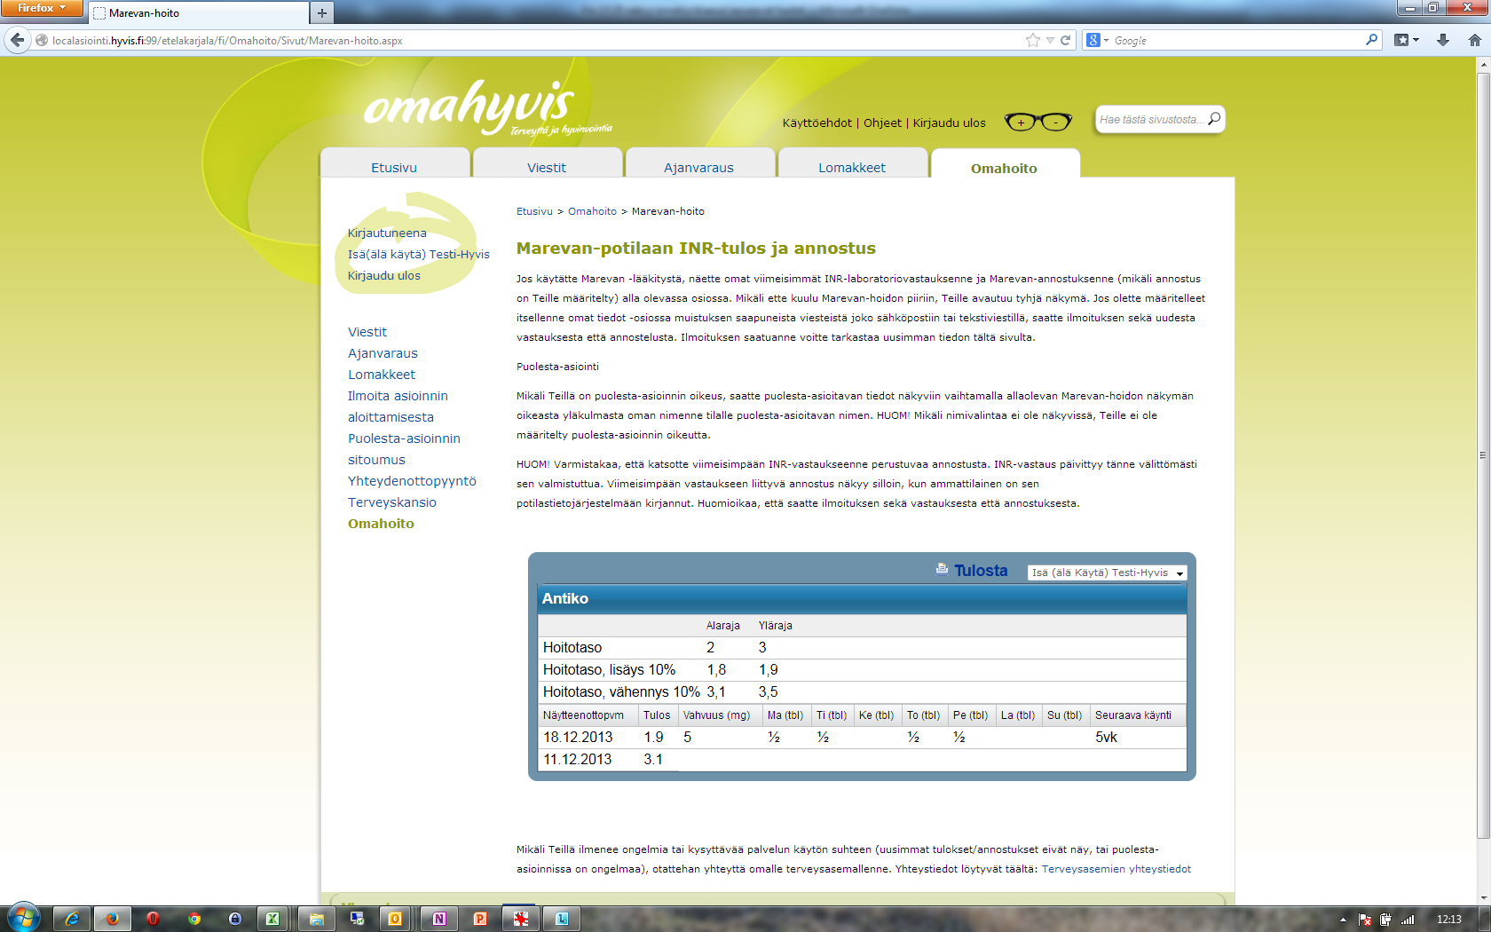This screenshot has height=932, width=1491.
Task: Click the Tulosta print link
Action: pos(981,571)
